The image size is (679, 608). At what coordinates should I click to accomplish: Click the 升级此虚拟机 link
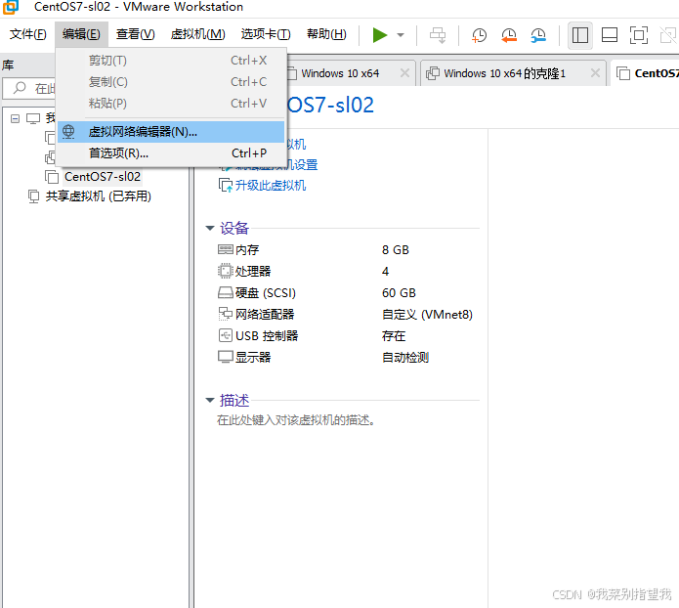271,186
